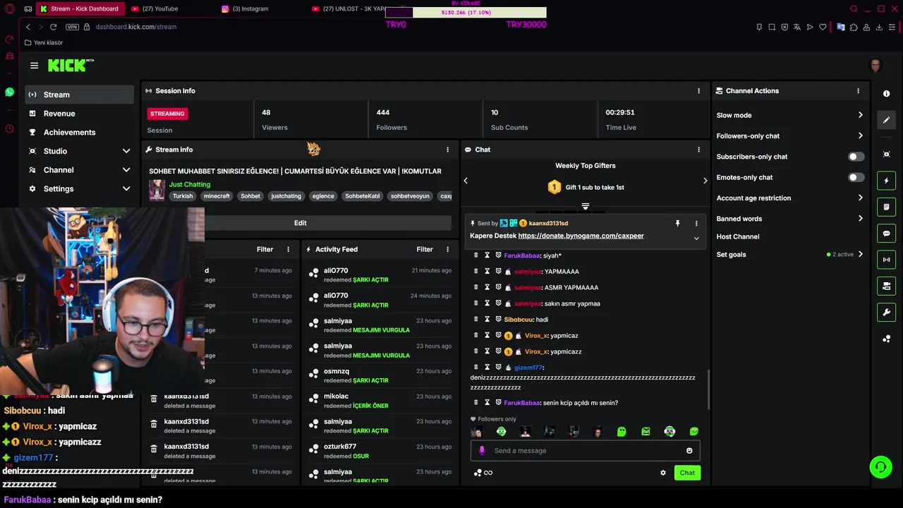Expand Set goals with 2 active

tap(789, 255)
